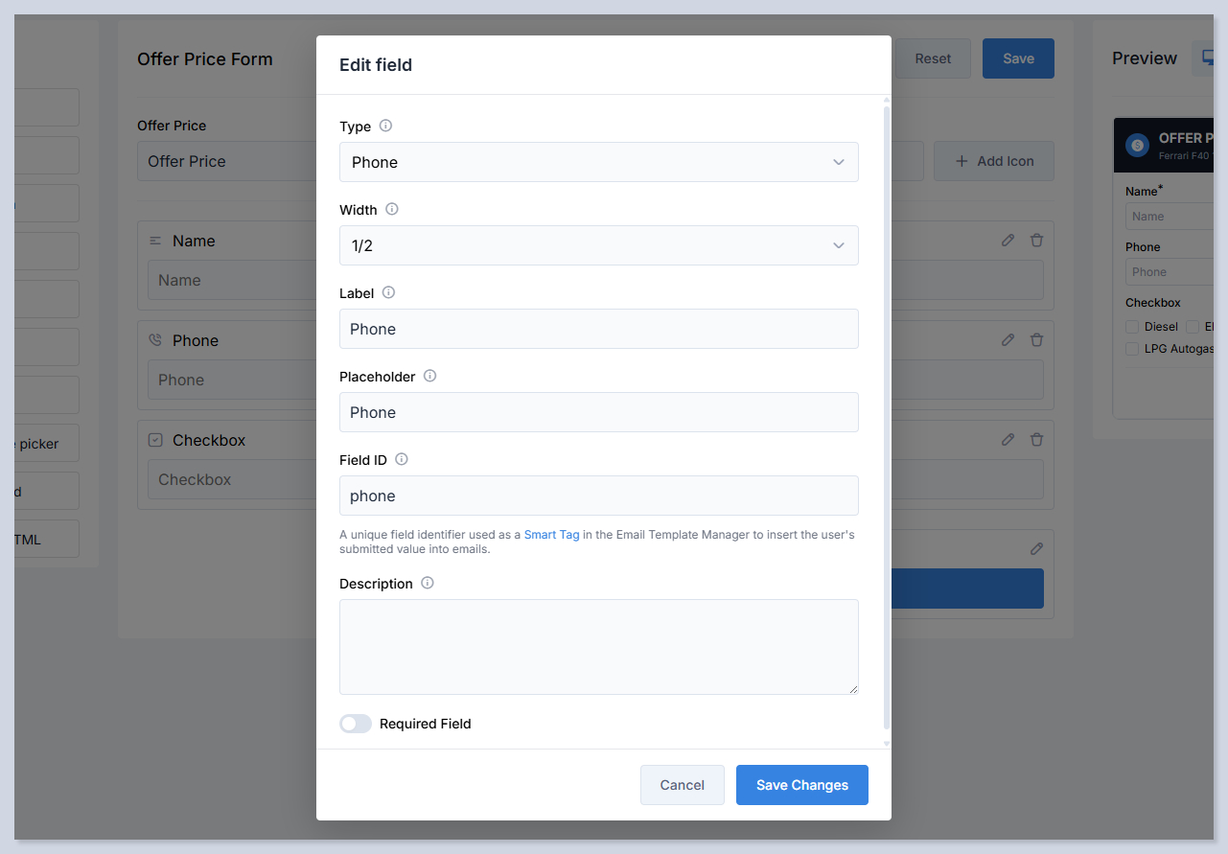This screenshot has height=854, width=1228.
Task: Click the Save Changes button
Action: click(801, 785)
